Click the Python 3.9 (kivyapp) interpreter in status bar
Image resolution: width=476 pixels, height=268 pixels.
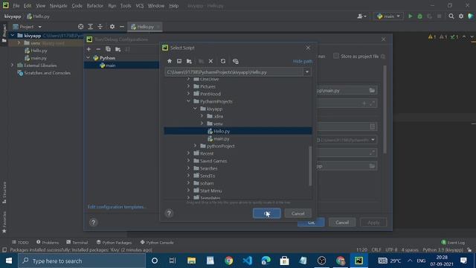[443, 250]
